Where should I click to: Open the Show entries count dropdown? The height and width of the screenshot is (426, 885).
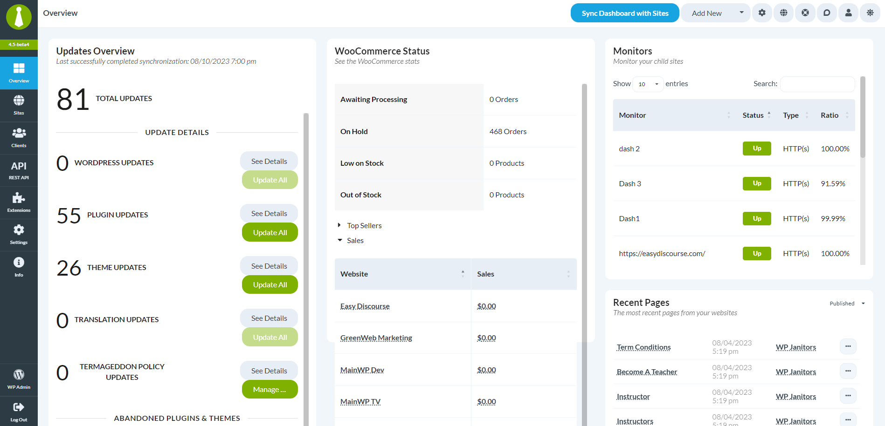point(648,84)
